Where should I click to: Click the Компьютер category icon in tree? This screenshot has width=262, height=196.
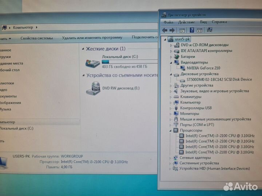click(x=176, y=102)
